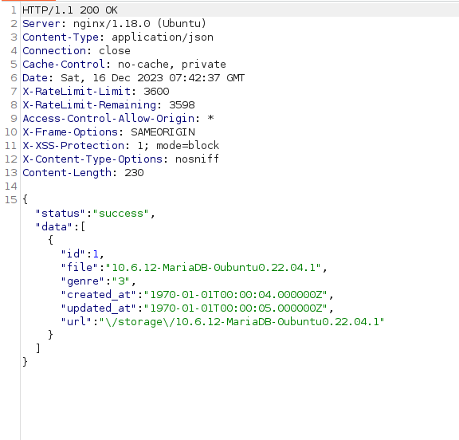Screen dimensions: 459x440
Task: Click the "genre" JSON key
Action: [83, 281]
